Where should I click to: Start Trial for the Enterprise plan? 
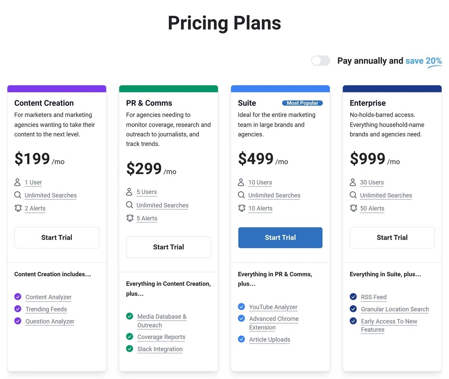(392, 237)
